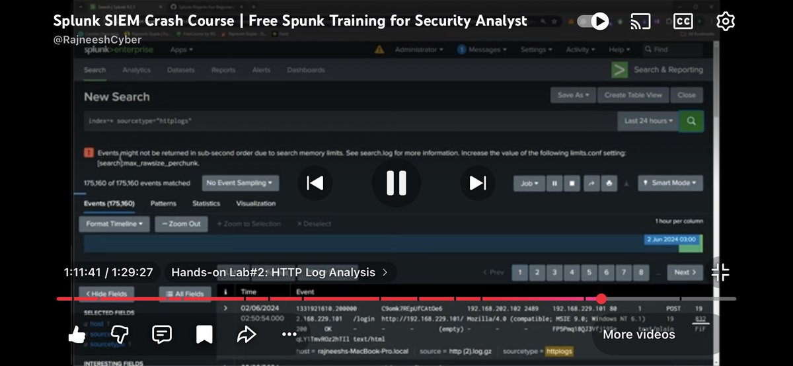The height and width of the screenshot is (366, 793).
Task: Click the Next page button
Action: coord(685,272)
